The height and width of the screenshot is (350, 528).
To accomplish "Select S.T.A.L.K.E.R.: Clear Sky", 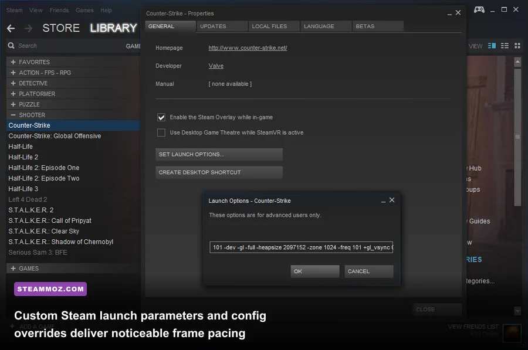I will coord(73,231).
